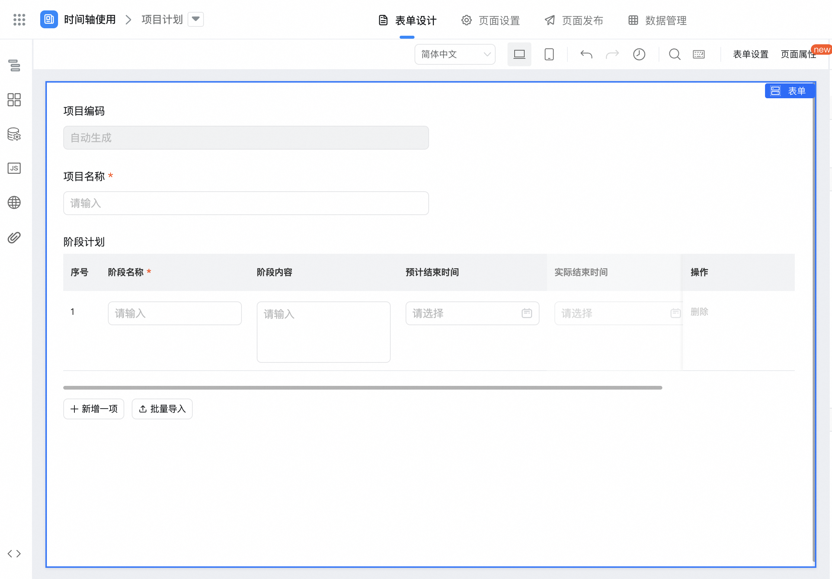The width and height of the screenshot is (832, 579).
Task: Open the 实际结束时间 date picker
Action: [x=618, y=313]
